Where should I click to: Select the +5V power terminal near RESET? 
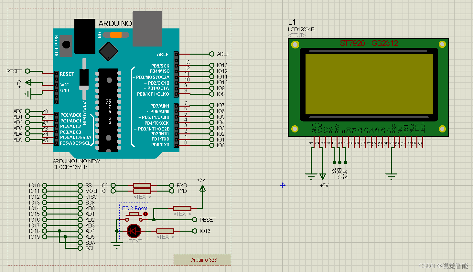pyautogui.click(x=28, y=83)
